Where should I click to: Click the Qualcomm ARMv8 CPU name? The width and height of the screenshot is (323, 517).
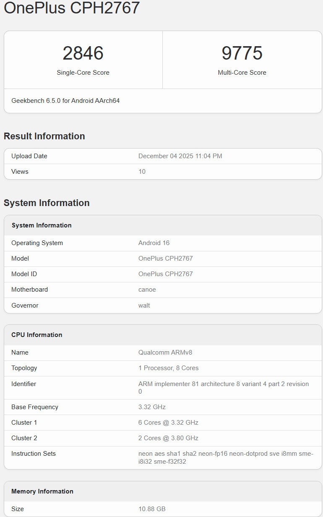[165, 352]
